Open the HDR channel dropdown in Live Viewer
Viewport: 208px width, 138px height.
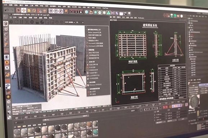click(70, 23)
